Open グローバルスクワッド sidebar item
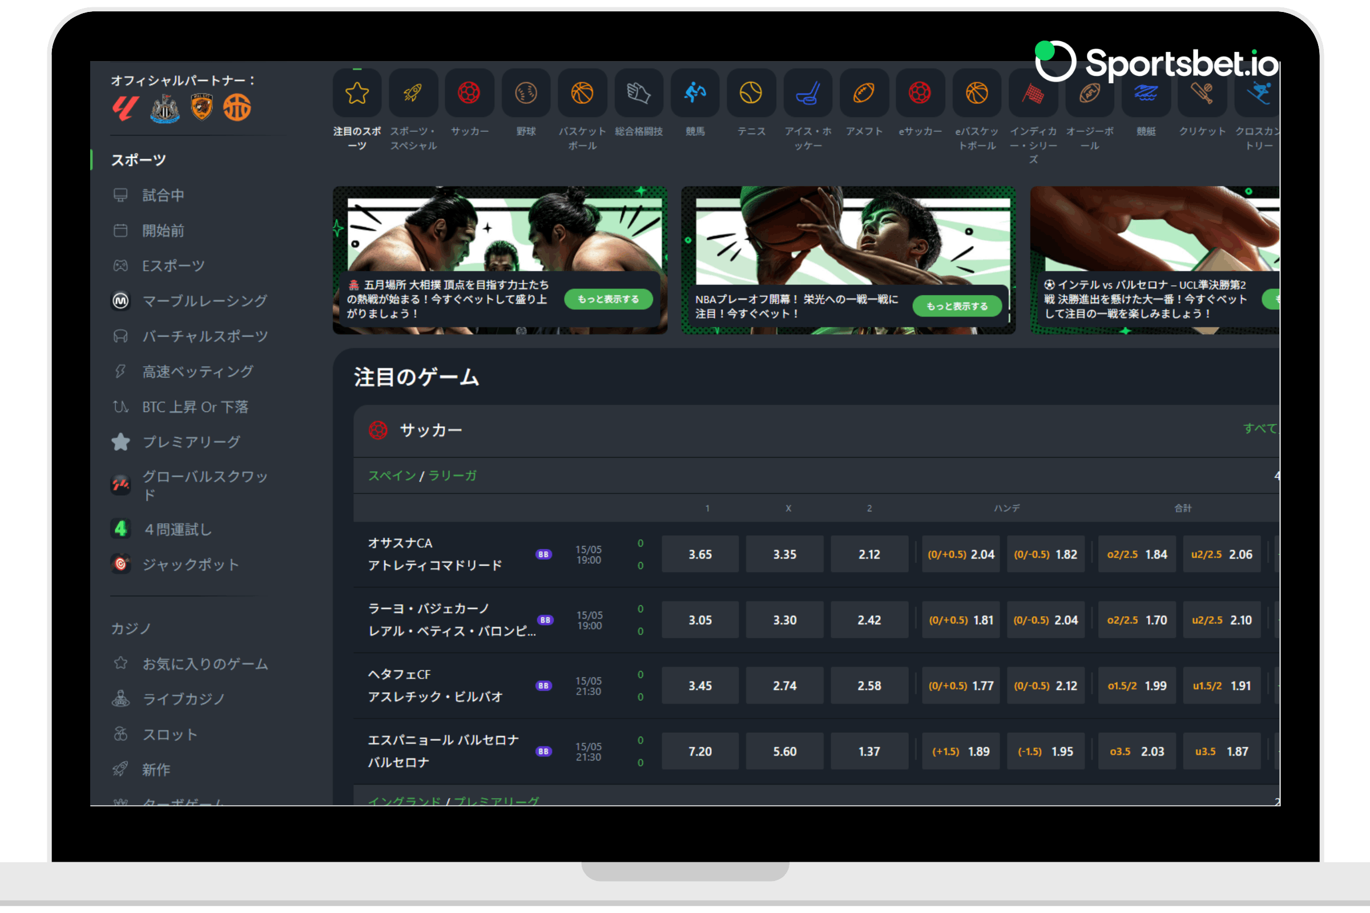 click(x=190, y=485)
